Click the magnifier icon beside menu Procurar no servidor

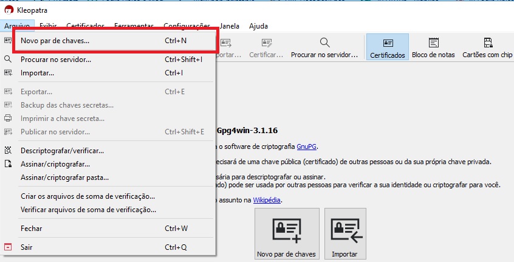tap(8, 59)
